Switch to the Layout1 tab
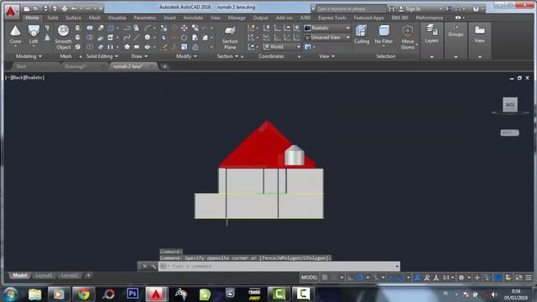The height and width of the screenshot is (302, 537). 44,275
